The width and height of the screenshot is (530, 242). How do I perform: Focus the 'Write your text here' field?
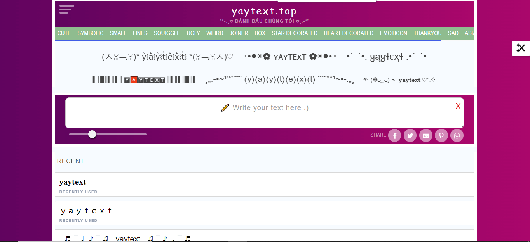click(x=264, y=113)
